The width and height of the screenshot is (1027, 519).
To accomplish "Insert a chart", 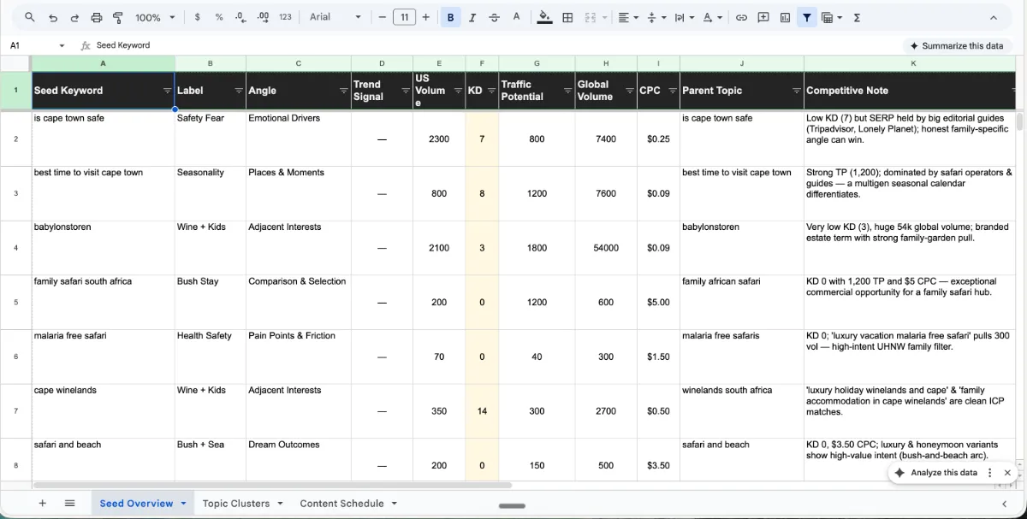I will pyautogui.click(x=785, y=17).
